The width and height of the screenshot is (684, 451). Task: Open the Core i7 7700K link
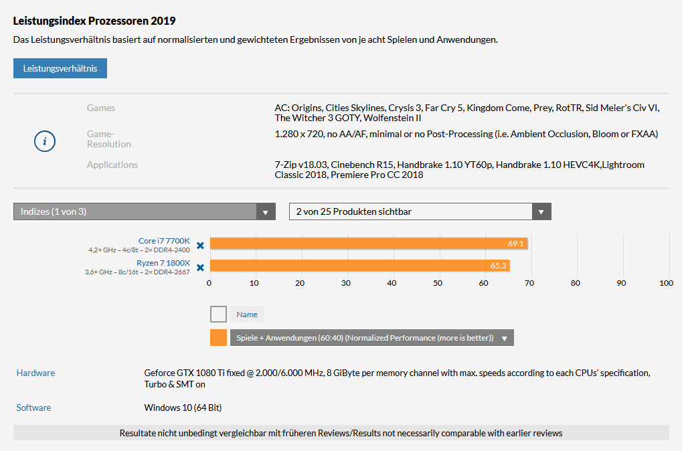coord(164,241)
